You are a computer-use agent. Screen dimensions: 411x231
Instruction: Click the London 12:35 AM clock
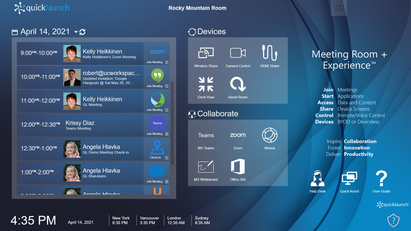tap(176, 220)
